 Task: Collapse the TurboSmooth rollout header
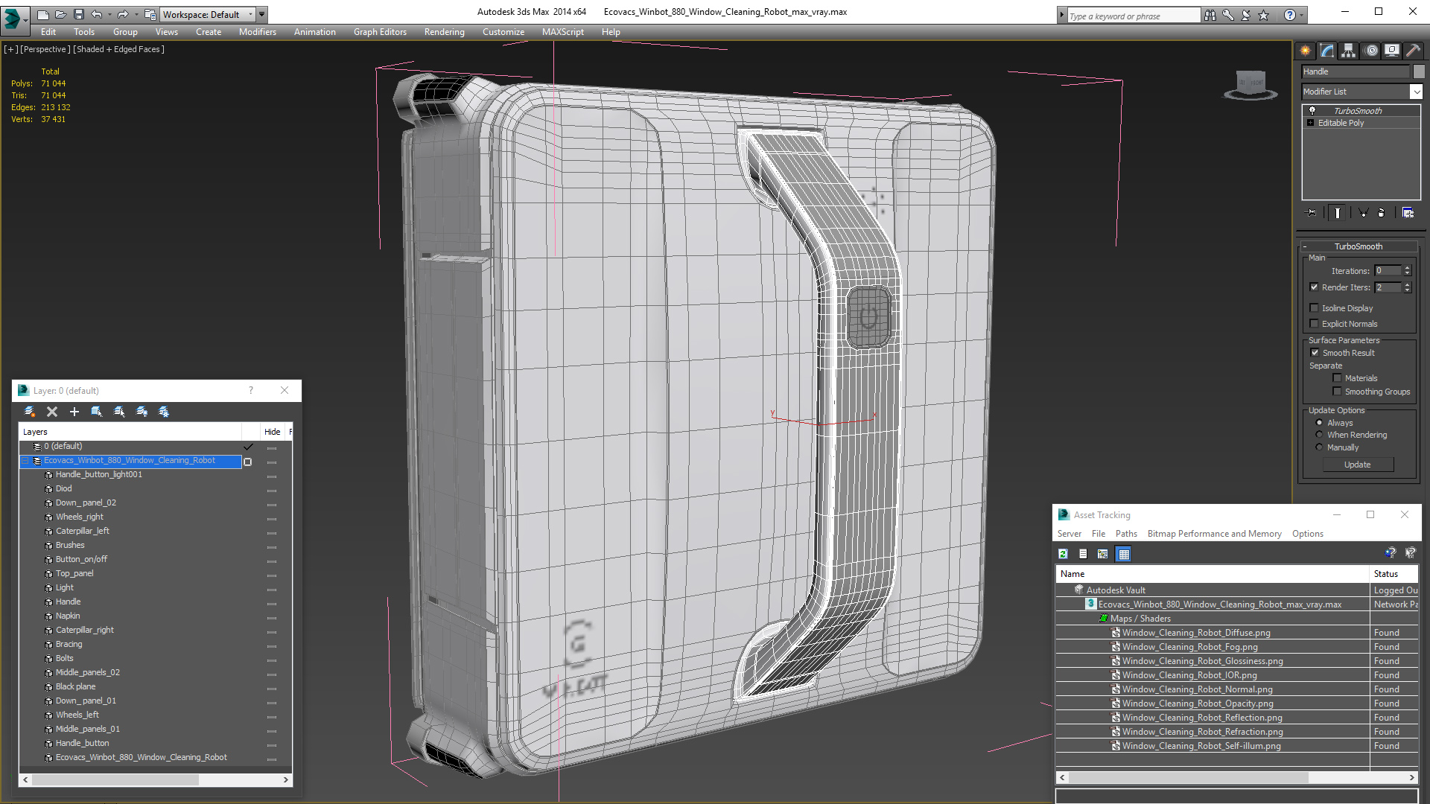pyautogui.click(x=1358, y=246)
